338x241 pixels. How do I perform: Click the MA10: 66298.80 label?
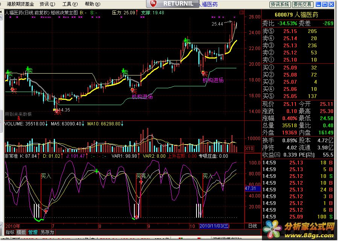pyautogui.click(x=105, y=124)
